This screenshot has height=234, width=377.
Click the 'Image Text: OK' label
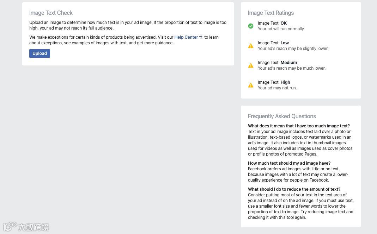pyautogui.click(x=272, y=23)
